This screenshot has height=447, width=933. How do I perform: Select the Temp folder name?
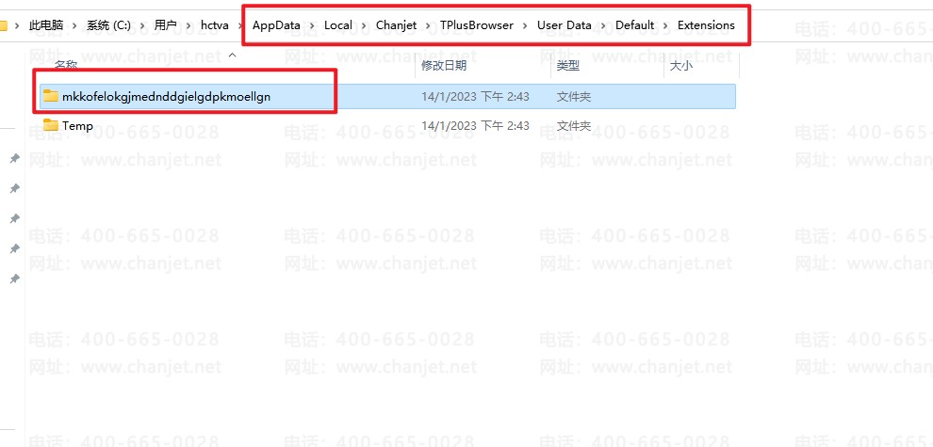pyautogui.click(x=77, y=125)
